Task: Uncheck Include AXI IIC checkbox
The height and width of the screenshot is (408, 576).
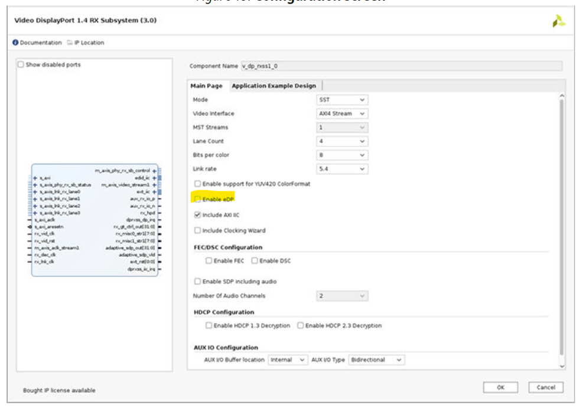Action: coord(198,215)
